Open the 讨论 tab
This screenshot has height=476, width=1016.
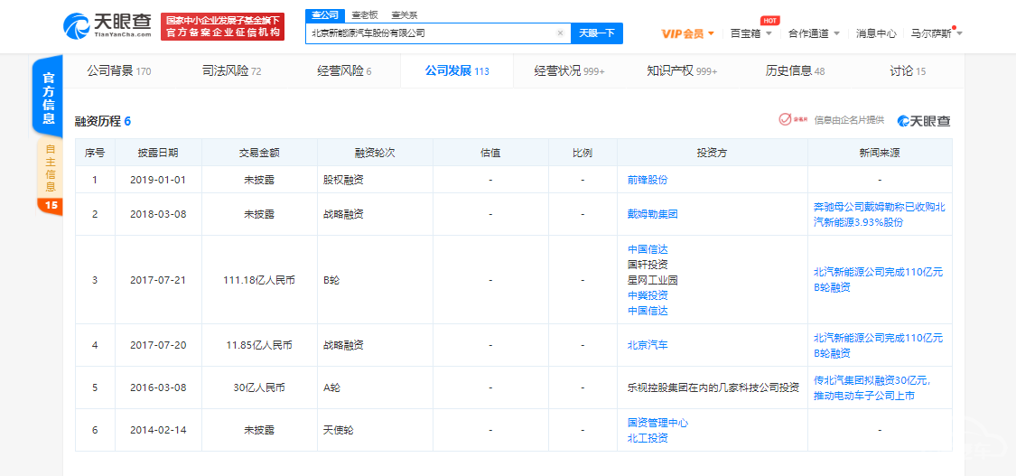coord(908,71)
